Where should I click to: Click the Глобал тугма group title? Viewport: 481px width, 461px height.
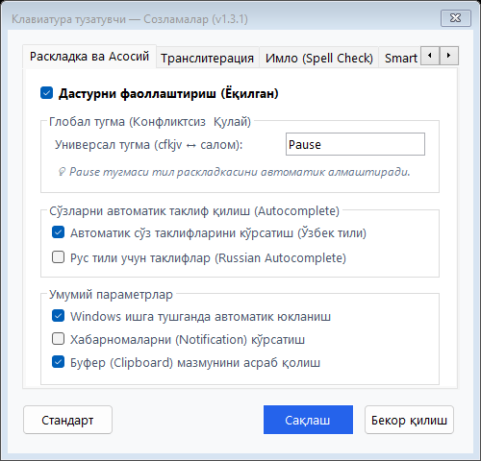click(150, 122)
